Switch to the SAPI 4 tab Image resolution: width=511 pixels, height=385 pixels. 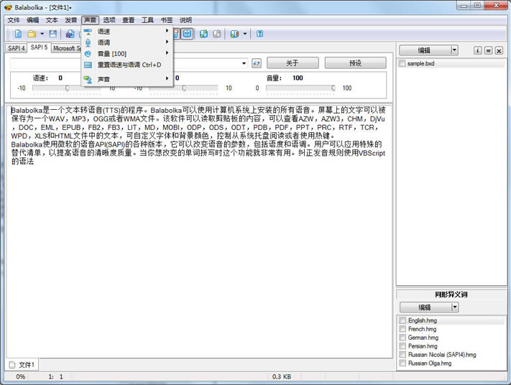16,48
